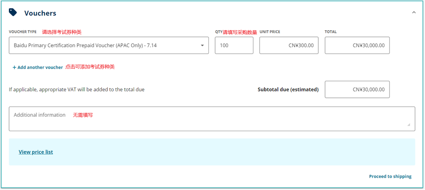425x190 pixels.
Task: Click the Subtotal due estimated field
Action: 357,89
